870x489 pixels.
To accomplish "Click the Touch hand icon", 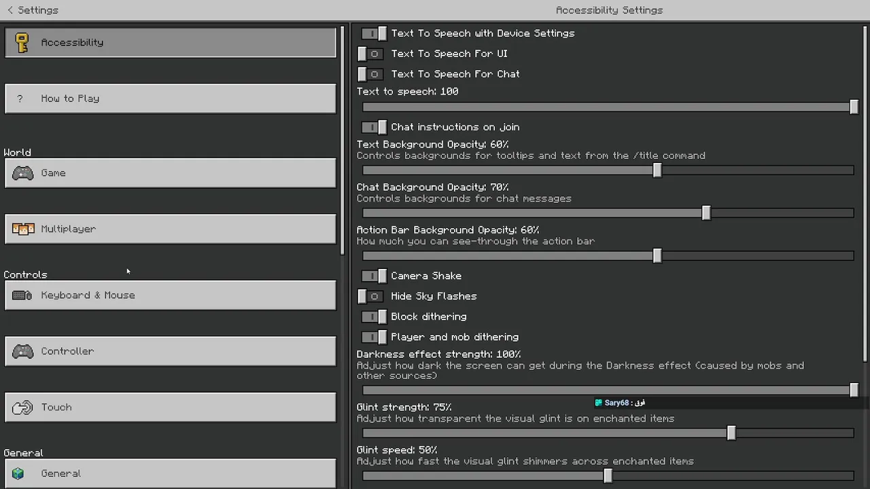I will pos(22,407).
